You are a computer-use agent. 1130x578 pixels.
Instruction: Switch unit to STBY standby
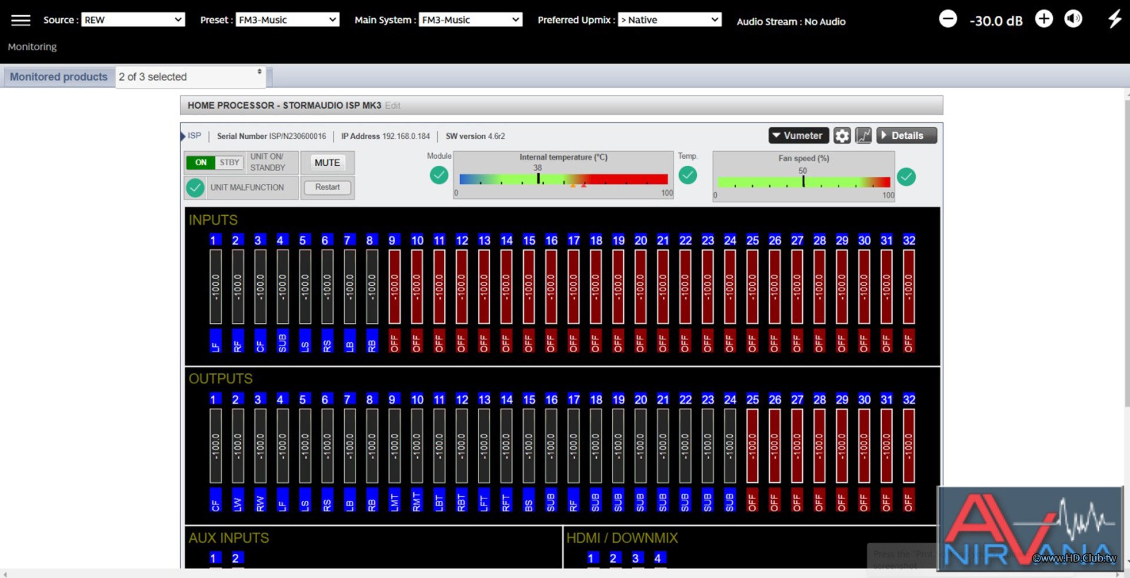[x=229, y=162]
